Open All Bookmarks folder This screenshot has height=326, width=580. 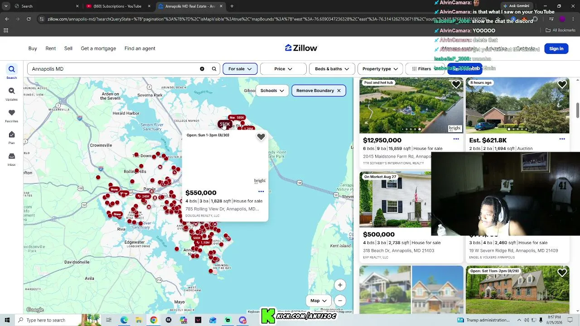point(561,30)
